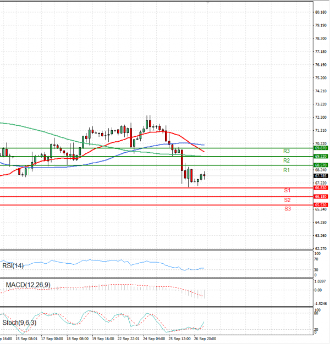The height and width of the screenshot is (344, 330).
Task: Click the R1 resistance level label
Action: coord(287,171)
